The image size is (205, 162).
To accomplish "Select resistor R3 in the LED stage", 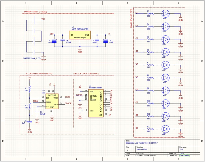I will [151, 14].
